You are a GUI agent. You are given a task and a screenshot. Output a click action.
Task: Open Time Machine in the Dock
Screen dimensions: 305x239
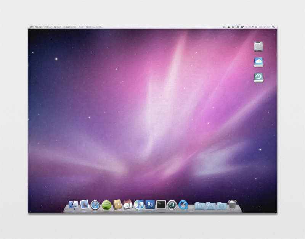click(x=172, y=205)
